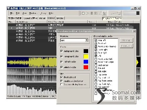The width and height of the screenshot is (147, 110).
Task: Uncheck the LFE channel
Action: (96, 56)
